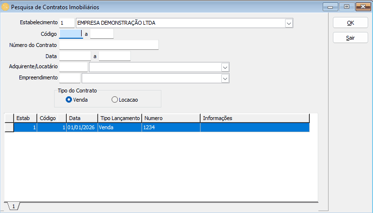
Task: Focus the Número do Contrato field
Action: [109, 45]
